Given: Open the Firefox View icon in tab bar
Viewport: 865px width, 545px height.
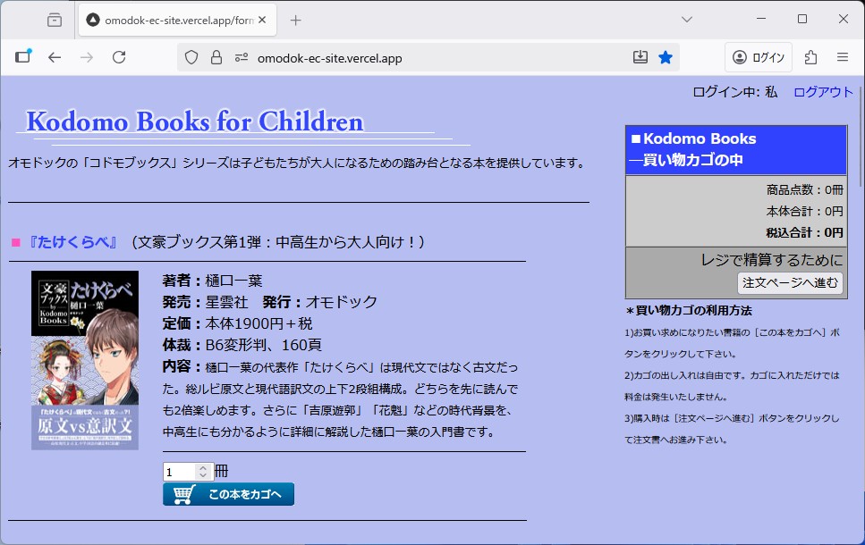Looking at the screenshot, I should tap(55, 20).
